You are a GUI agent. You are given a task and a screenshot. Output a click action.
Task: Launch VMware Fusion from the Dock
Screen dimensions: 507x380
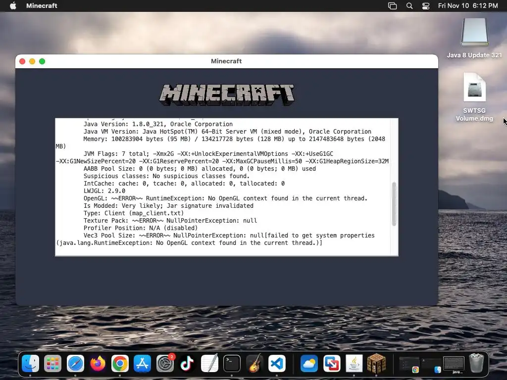pyautogui.click(x=332, y=364)
